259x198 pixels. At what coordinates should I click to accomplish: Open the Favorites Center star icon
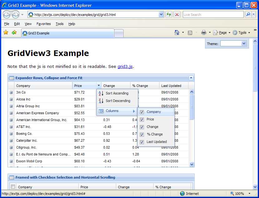click(6, 33)
